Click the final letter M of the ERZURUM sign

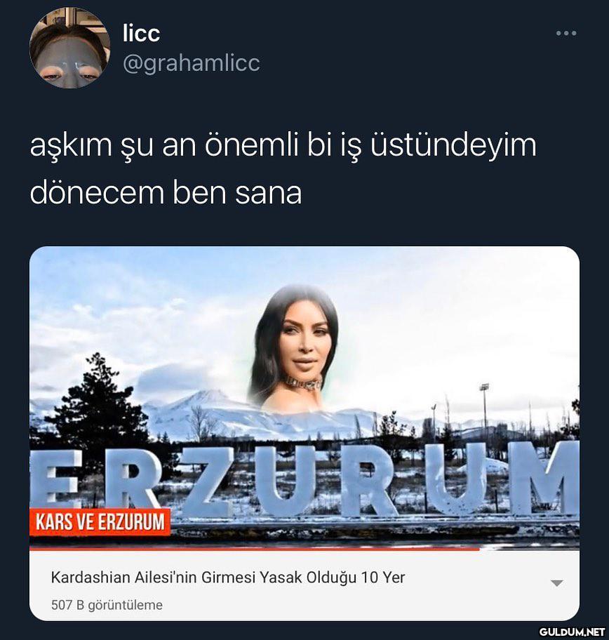click(x=551, y=478)
